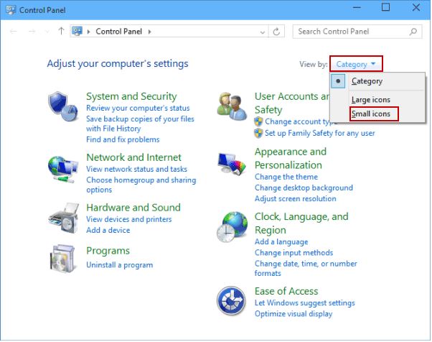Open Choose homegroup and sharing options
The image size is (432, 342).
coord(141,185)
